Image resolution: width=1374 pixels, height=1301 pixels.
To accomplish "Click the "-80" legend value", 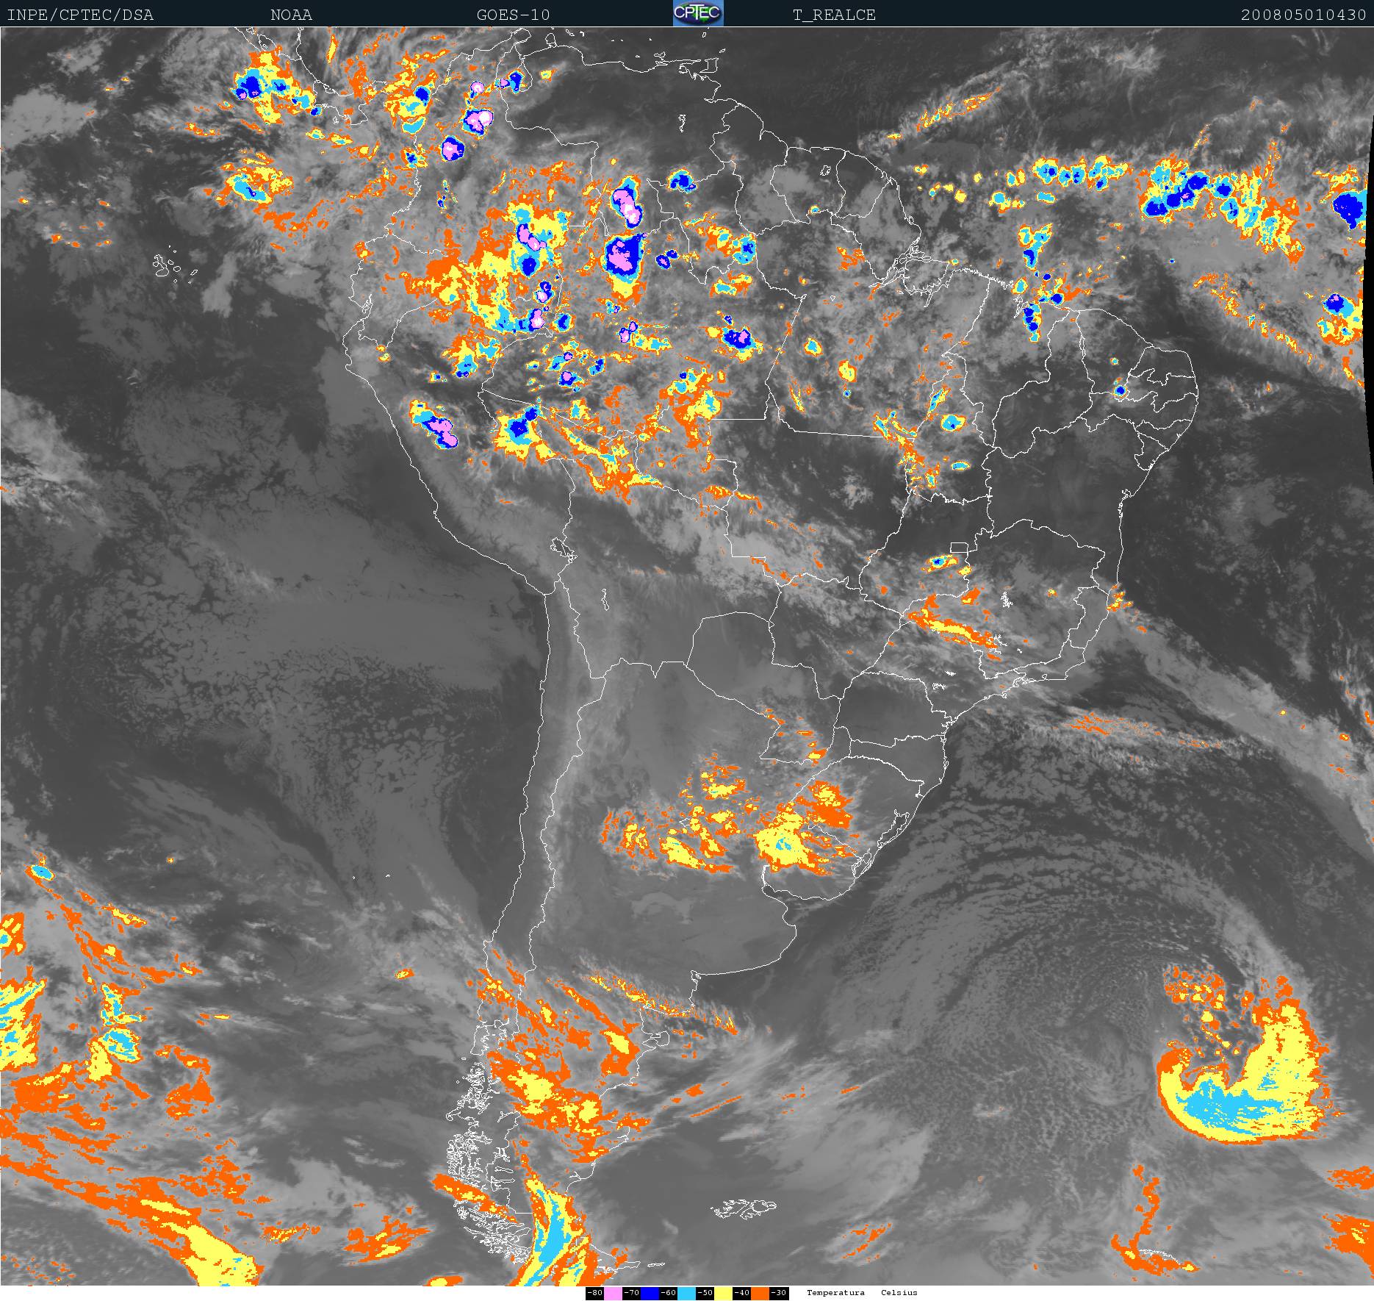I will point(594,1293).
